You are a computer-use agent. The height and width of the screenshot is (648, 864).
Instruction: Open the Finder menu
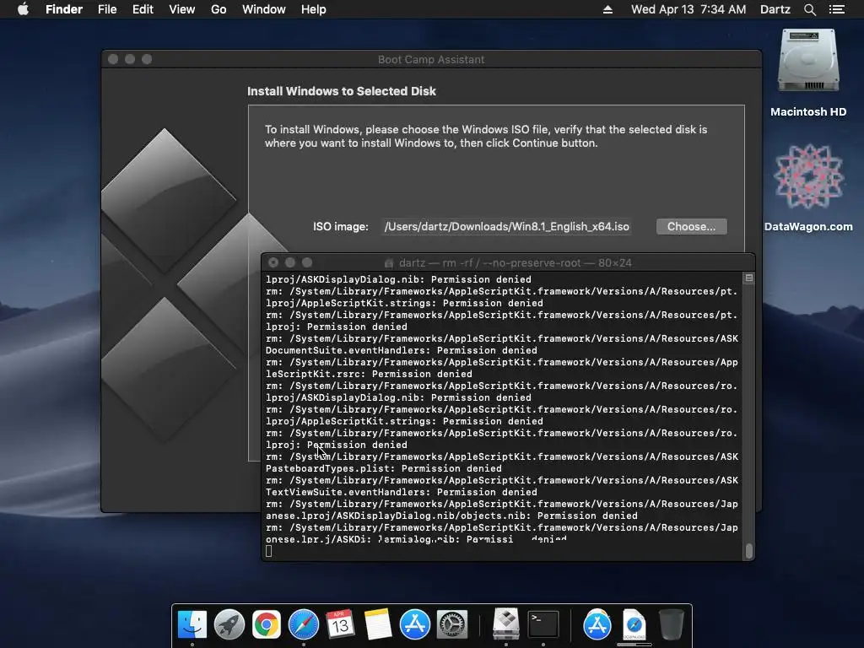(x=64, y=9)
